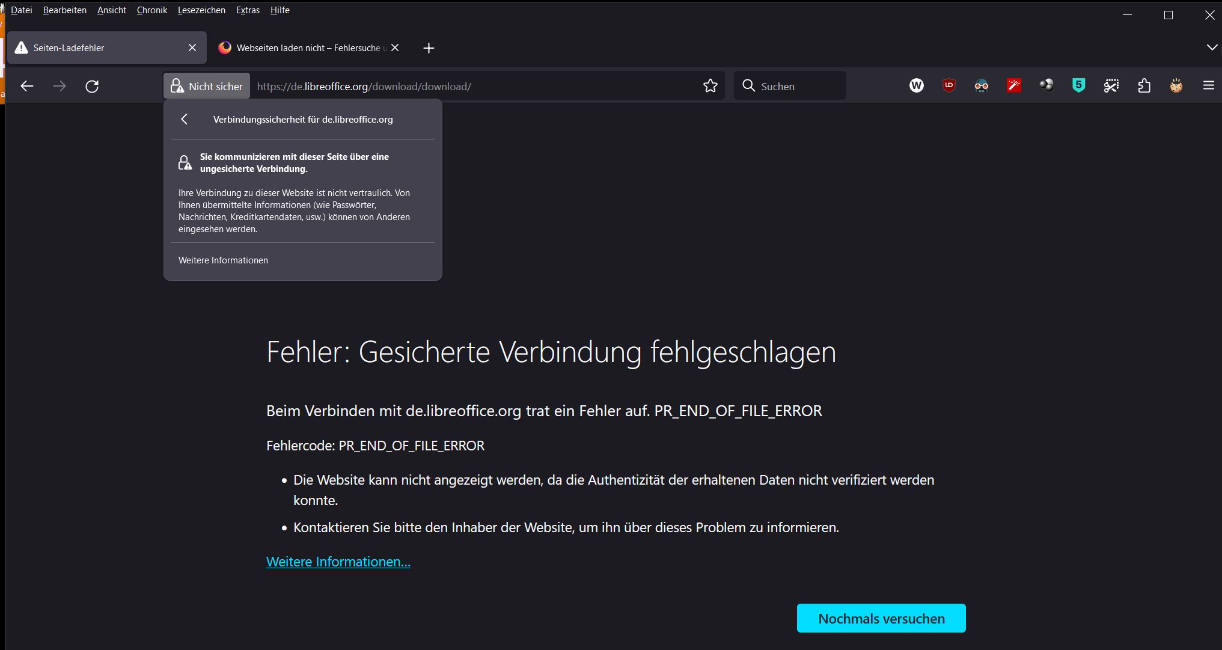Click the warning triangle icon on the first tab
This screenshot has height=650, width=1222.
click(x=21, y=48)
